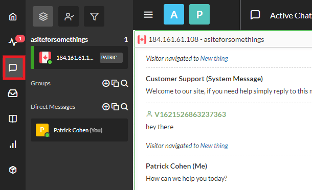
Task: Click the yellow P avatar of Patrick Cohen
Action: [42, 130]
